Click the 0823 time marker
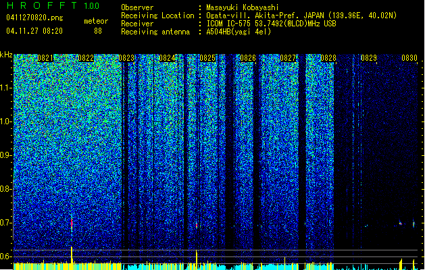 (x=126, y=58)
